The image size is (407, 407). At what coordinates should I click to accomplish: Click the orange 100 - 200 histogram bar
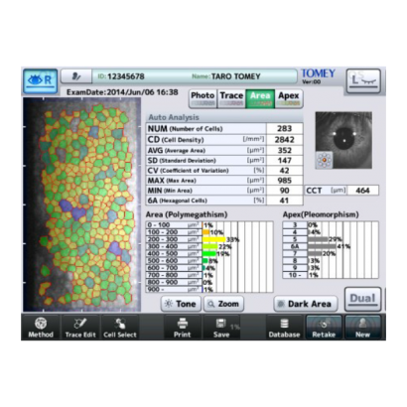point(206,232)
